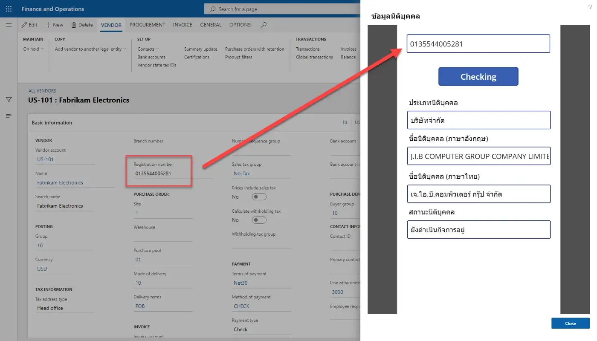This screenshot has width=597, height=341.
Task: Click the action pane search magnifier icon
Action: tap(264, 25)
